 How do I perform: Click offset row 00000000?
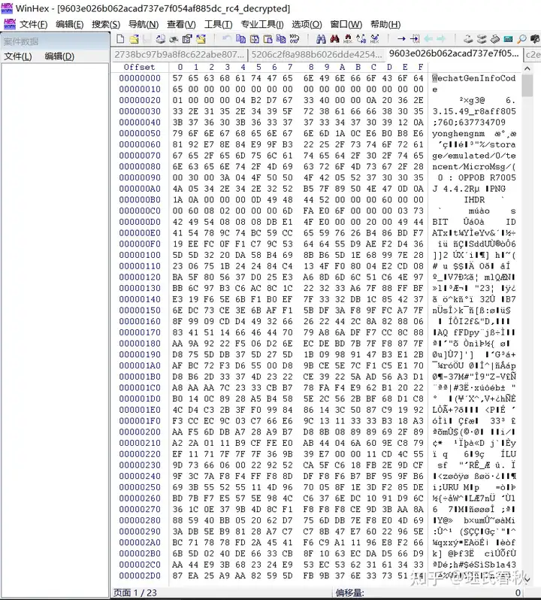tap(140, 78)
